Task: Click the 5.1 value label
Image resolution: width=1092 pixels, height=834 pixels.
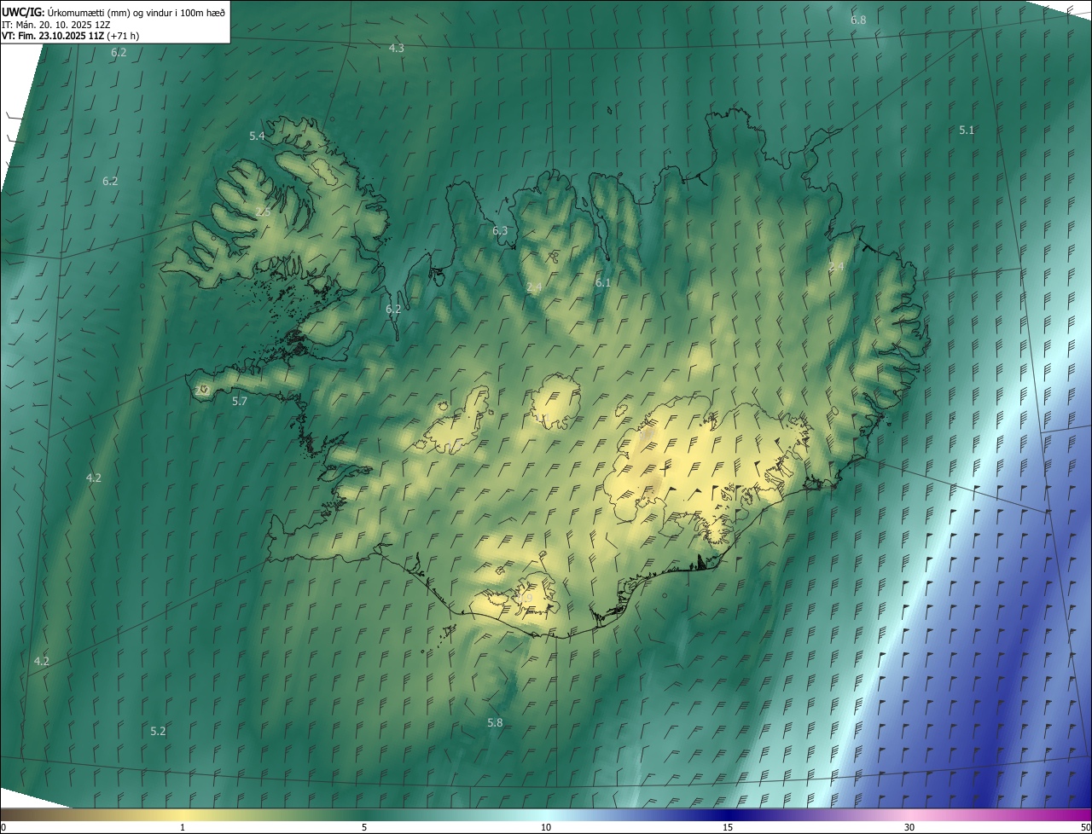Action: [966, 130]
